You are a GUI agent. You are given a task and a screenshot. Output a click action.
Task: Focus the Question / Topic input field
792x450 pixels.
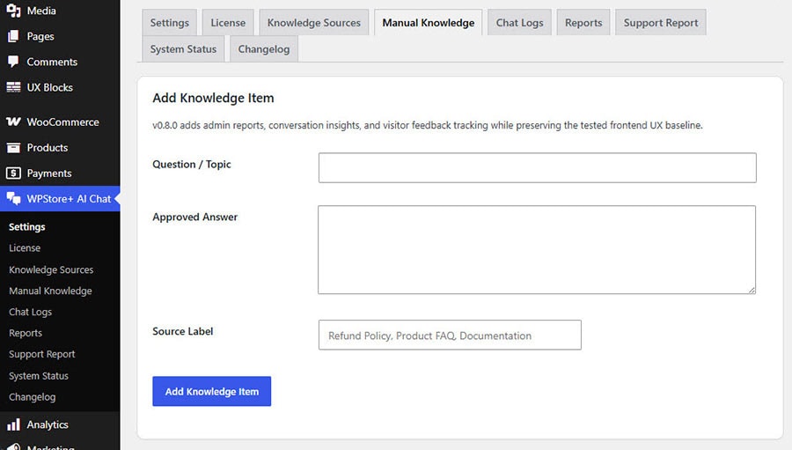pyautogui.click(x=538, y=168)
